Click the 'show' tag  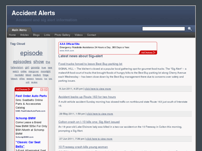pos(39,62)
